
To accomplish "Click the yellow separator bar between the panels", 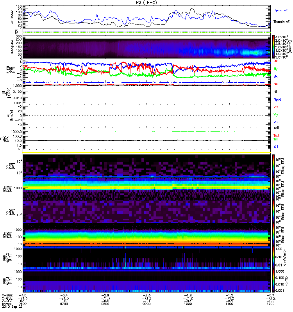I will pos(146,152).
